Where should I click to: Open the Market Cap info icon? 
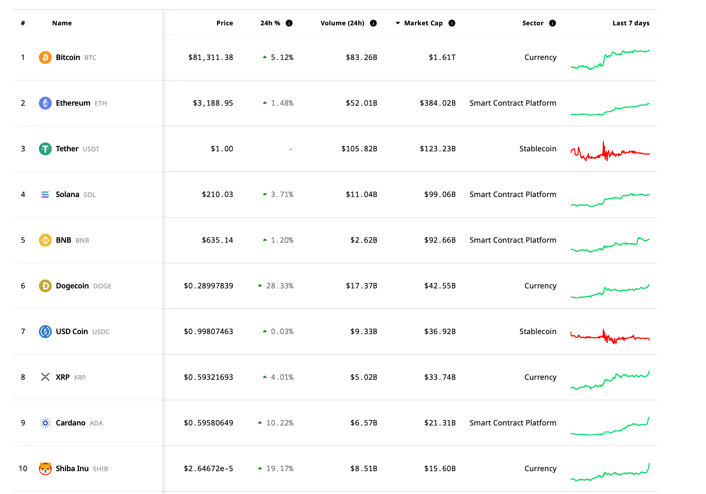452,23
